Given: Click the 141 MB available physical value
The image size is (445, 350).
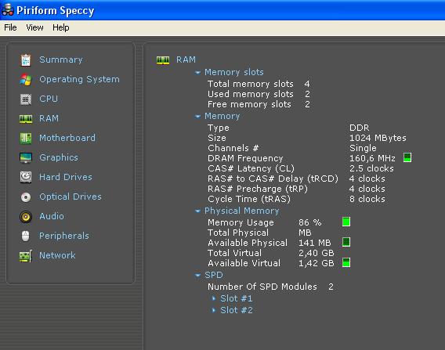Looking at the screenshot, I should 315,243.
